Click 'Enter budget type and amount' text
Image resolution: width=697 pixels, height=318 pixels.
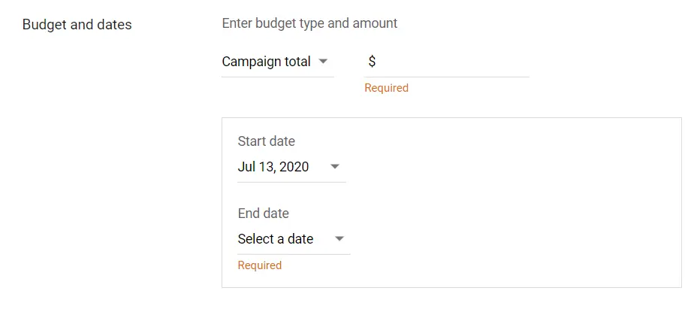point(309,23)
